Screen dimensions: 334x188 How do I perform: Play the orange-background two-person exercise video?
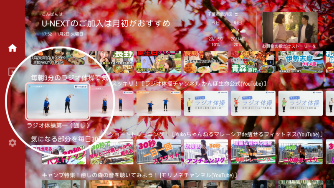158,103
